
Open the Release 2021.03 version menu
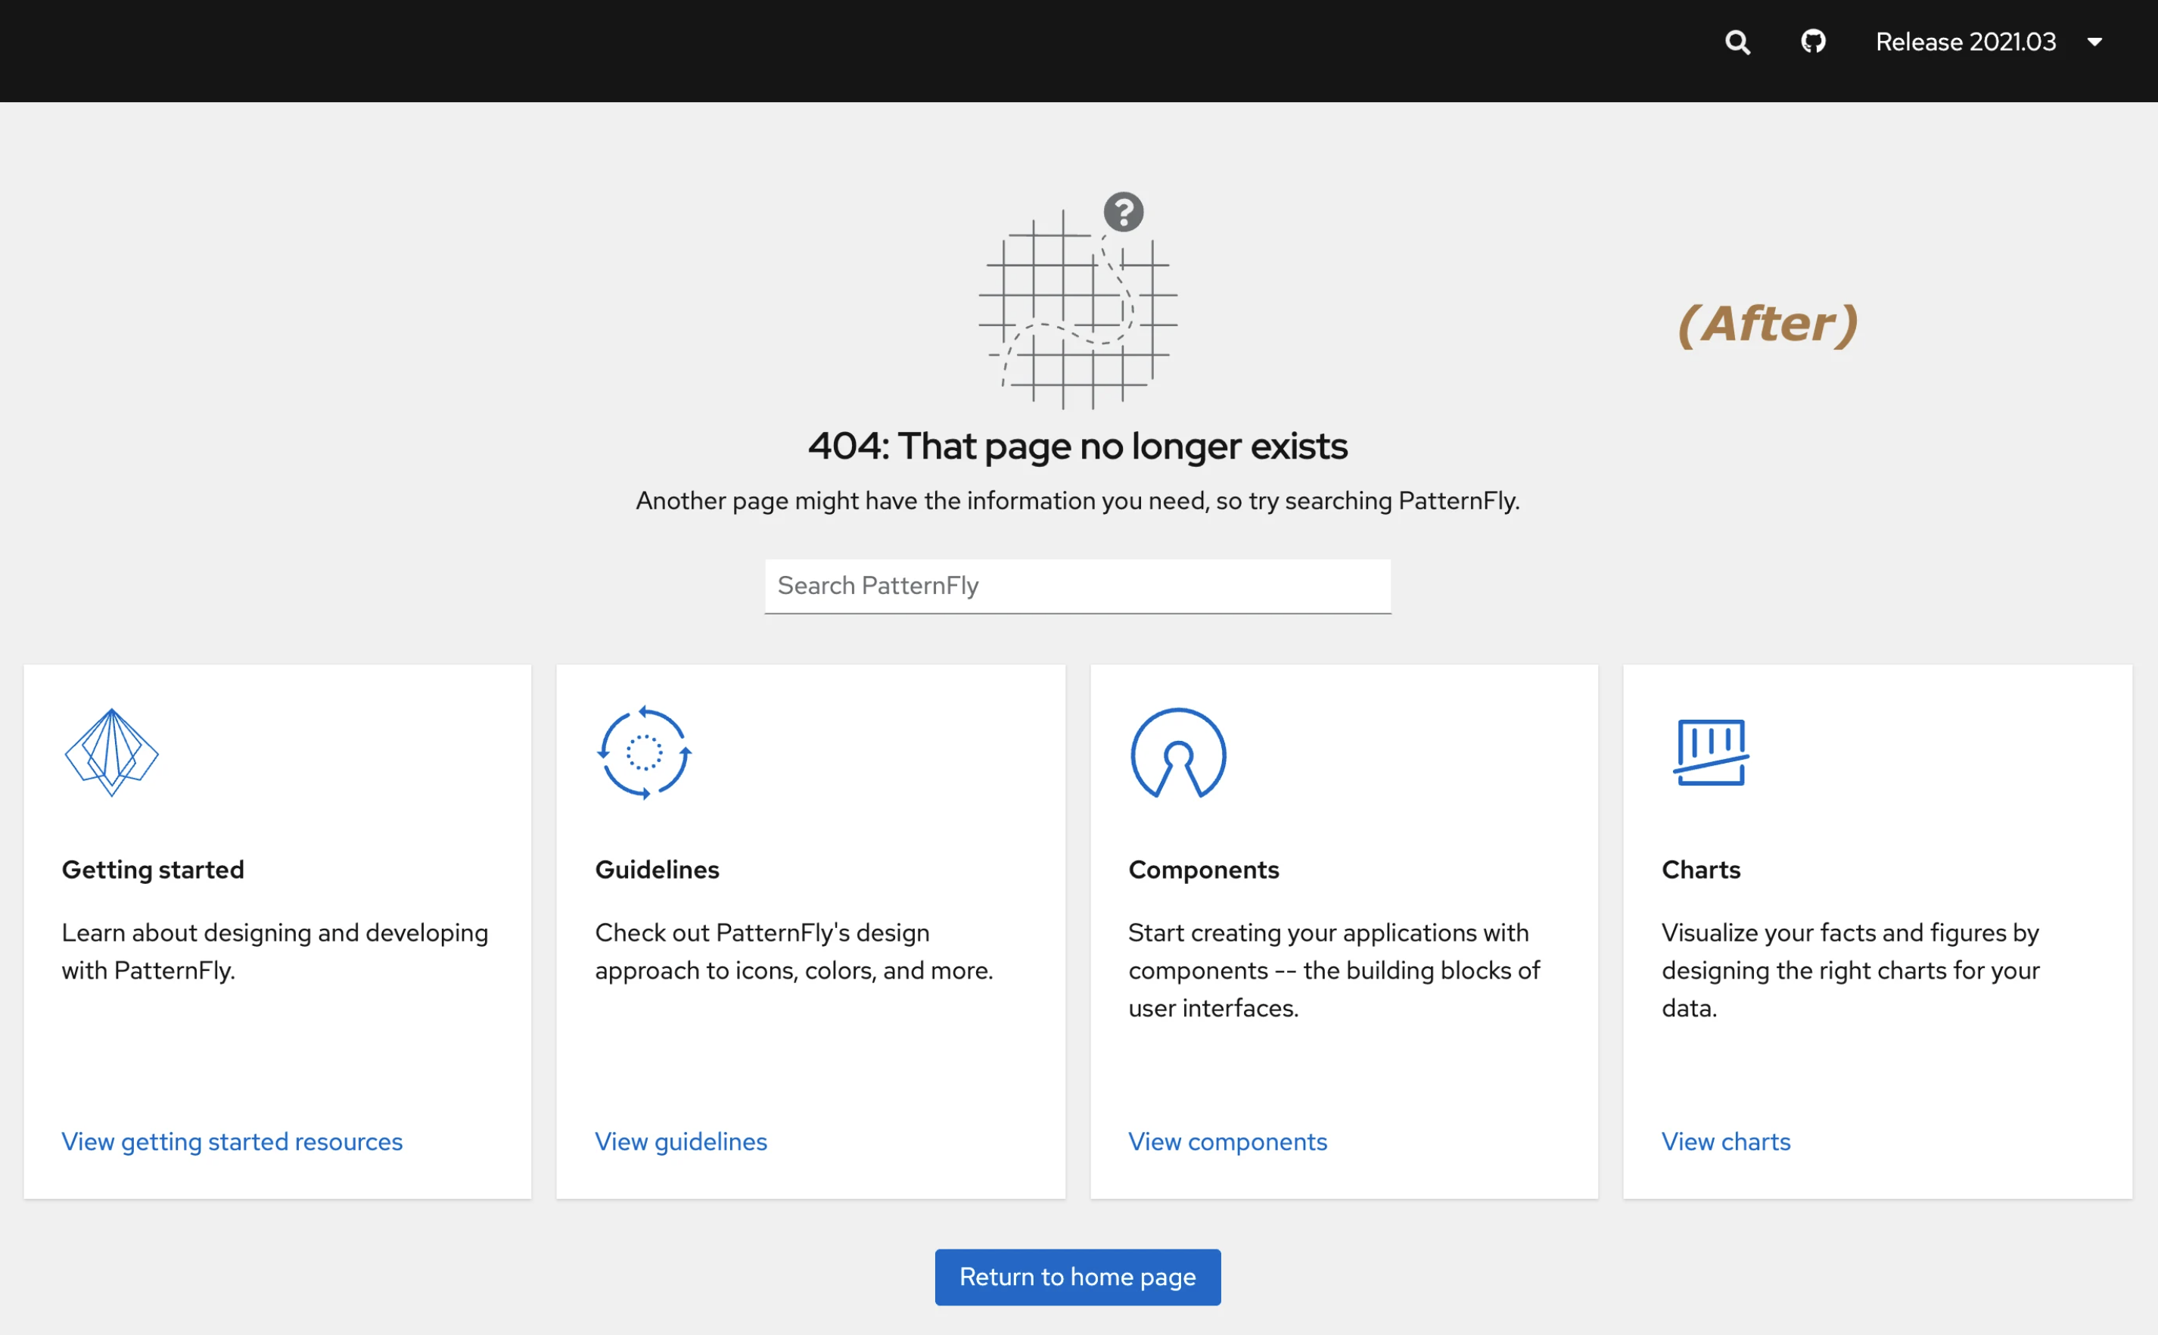click(1966, 42)
